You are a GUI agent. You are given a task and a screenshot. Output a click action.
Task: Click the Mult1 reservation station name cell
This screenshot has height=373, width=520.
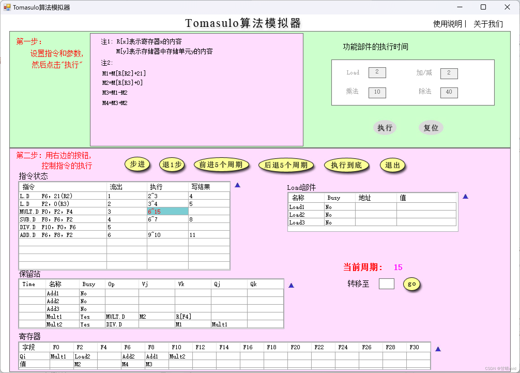(63, 316)
